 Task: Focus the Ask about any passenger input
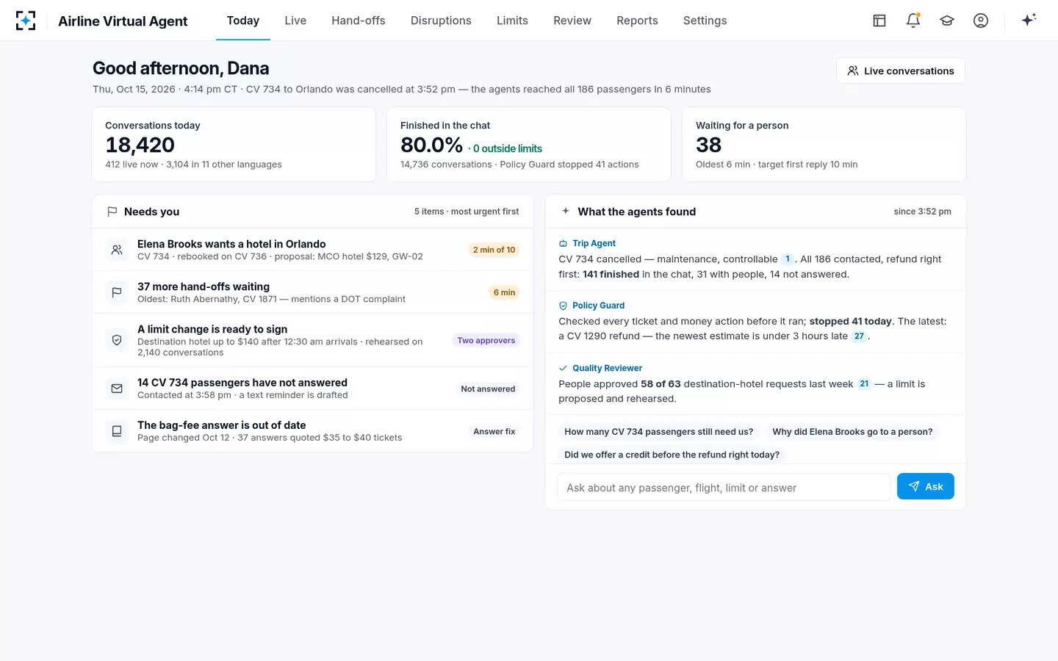pyautogui.click(x=724, y=487)
